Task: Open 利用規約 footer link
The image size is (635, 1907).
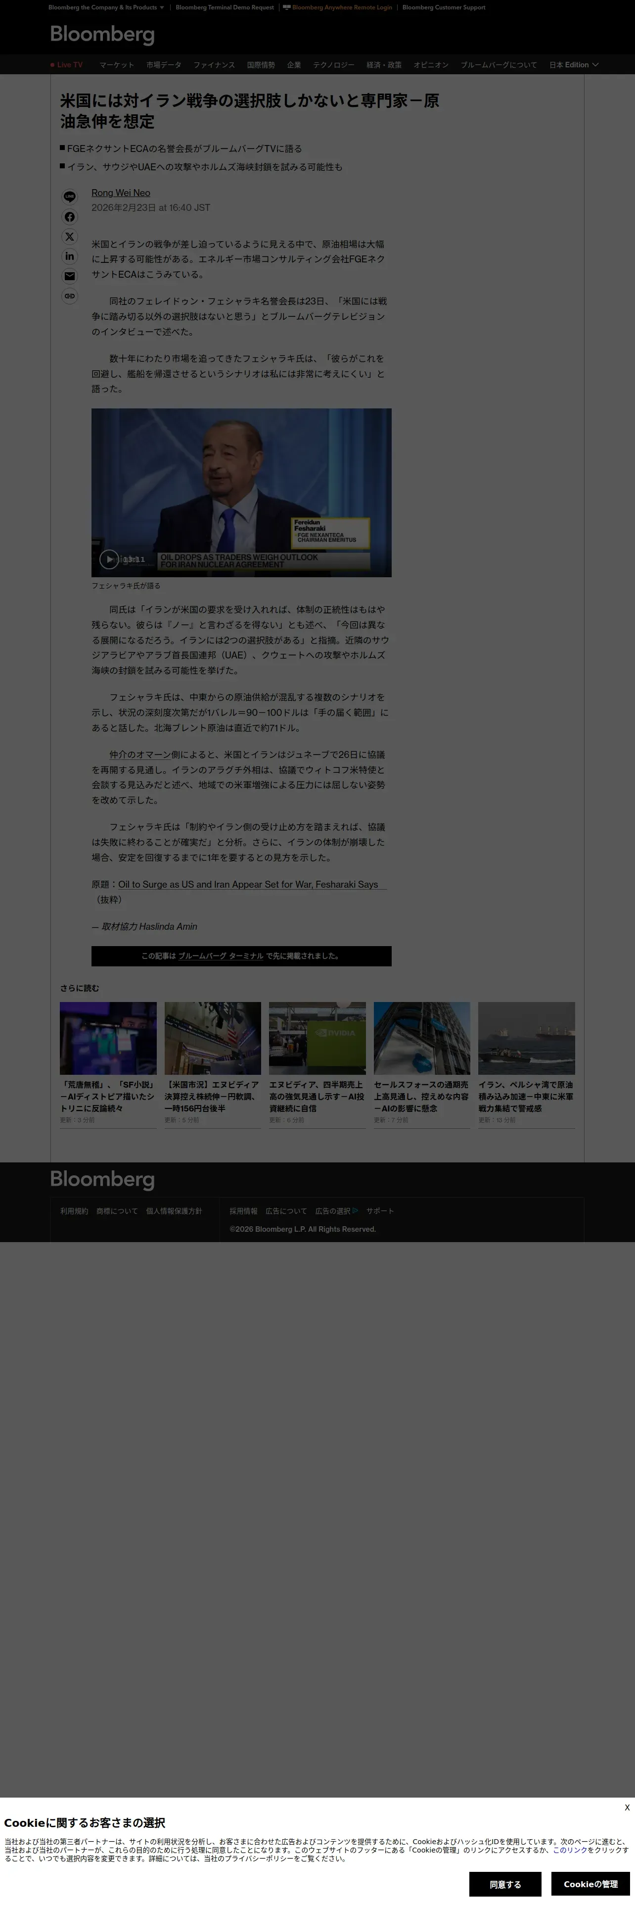Action: pyautogui.click(x=74, y=1211)
